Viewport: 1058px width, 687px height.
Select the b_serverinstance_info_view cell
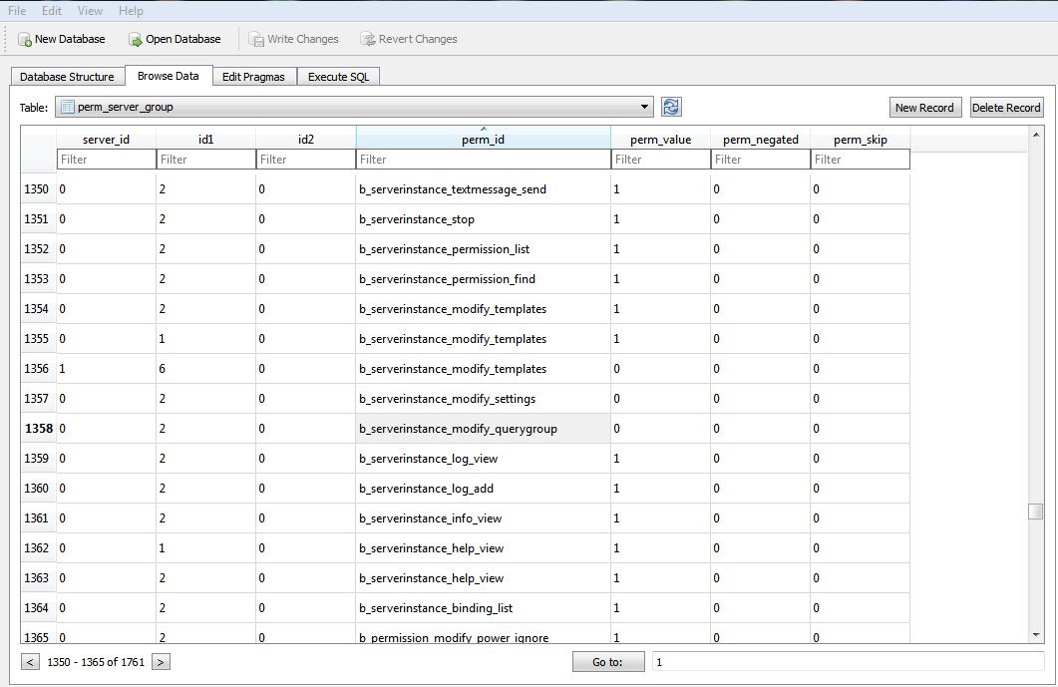coord(483,518)
